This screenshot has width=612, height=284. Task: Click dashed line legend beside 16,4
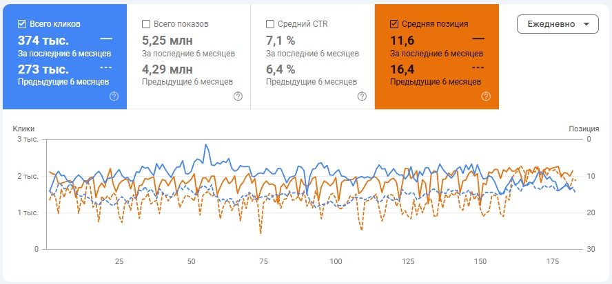tap(478, 68)
